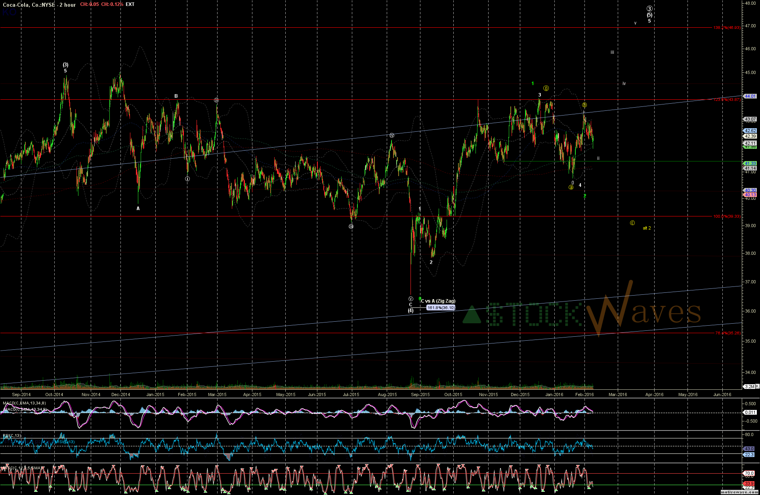
Task: Select the 42.39 price marker
Action: (750, 136)
